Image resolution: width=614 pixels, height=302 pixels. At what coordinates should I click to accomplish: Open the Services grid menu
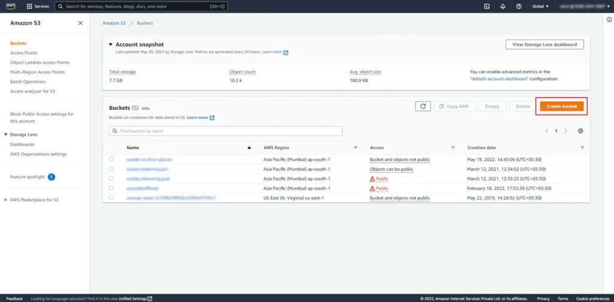coord(38,6)
